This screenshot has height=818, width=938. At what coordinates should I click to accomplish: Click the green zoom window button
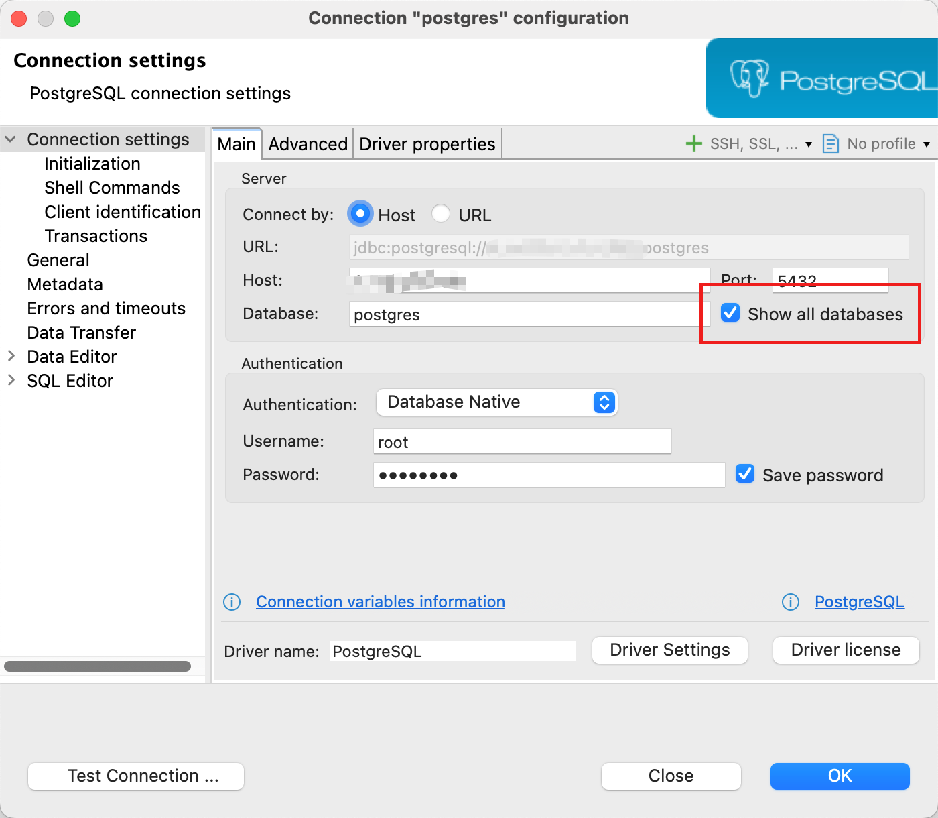(x=72, y=19)
